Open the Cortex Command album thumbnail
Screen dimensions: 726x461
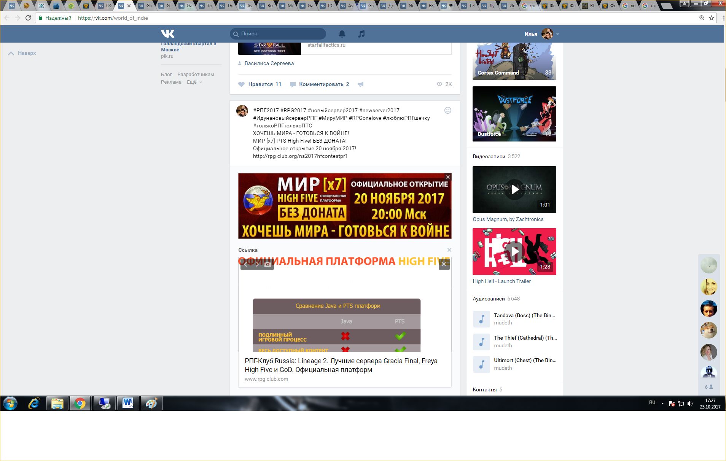click(514, 61)
